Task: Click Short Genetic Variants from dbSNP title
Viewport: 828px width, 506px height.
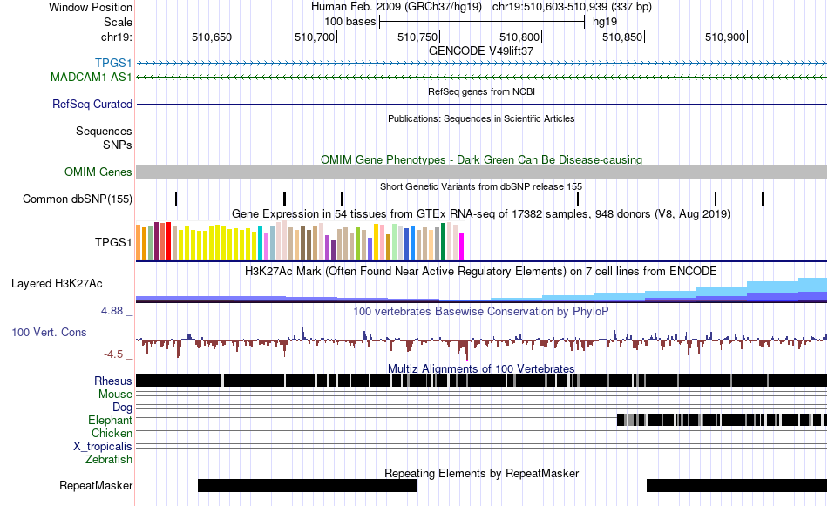Action: coord(481,186)
